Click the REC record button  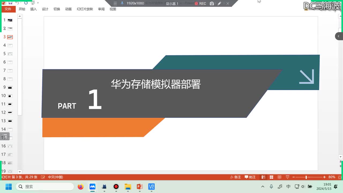pyautogui.click(x=200, y=3)
